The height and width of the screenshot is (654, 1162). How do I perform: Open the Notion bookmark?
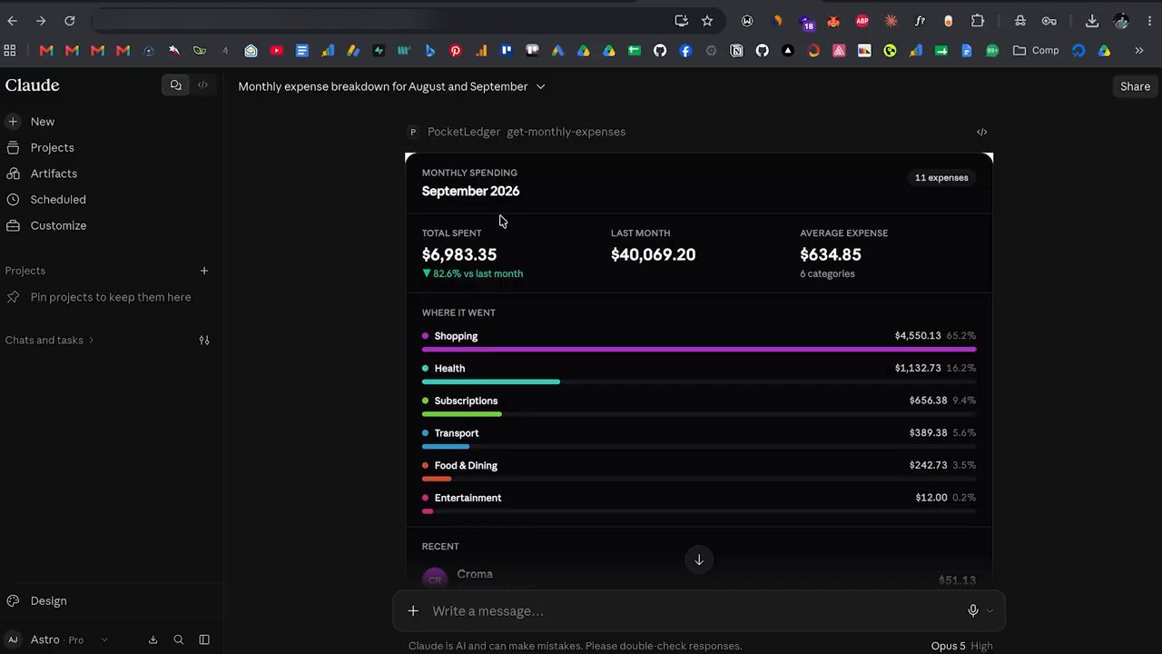coord(736,51)
